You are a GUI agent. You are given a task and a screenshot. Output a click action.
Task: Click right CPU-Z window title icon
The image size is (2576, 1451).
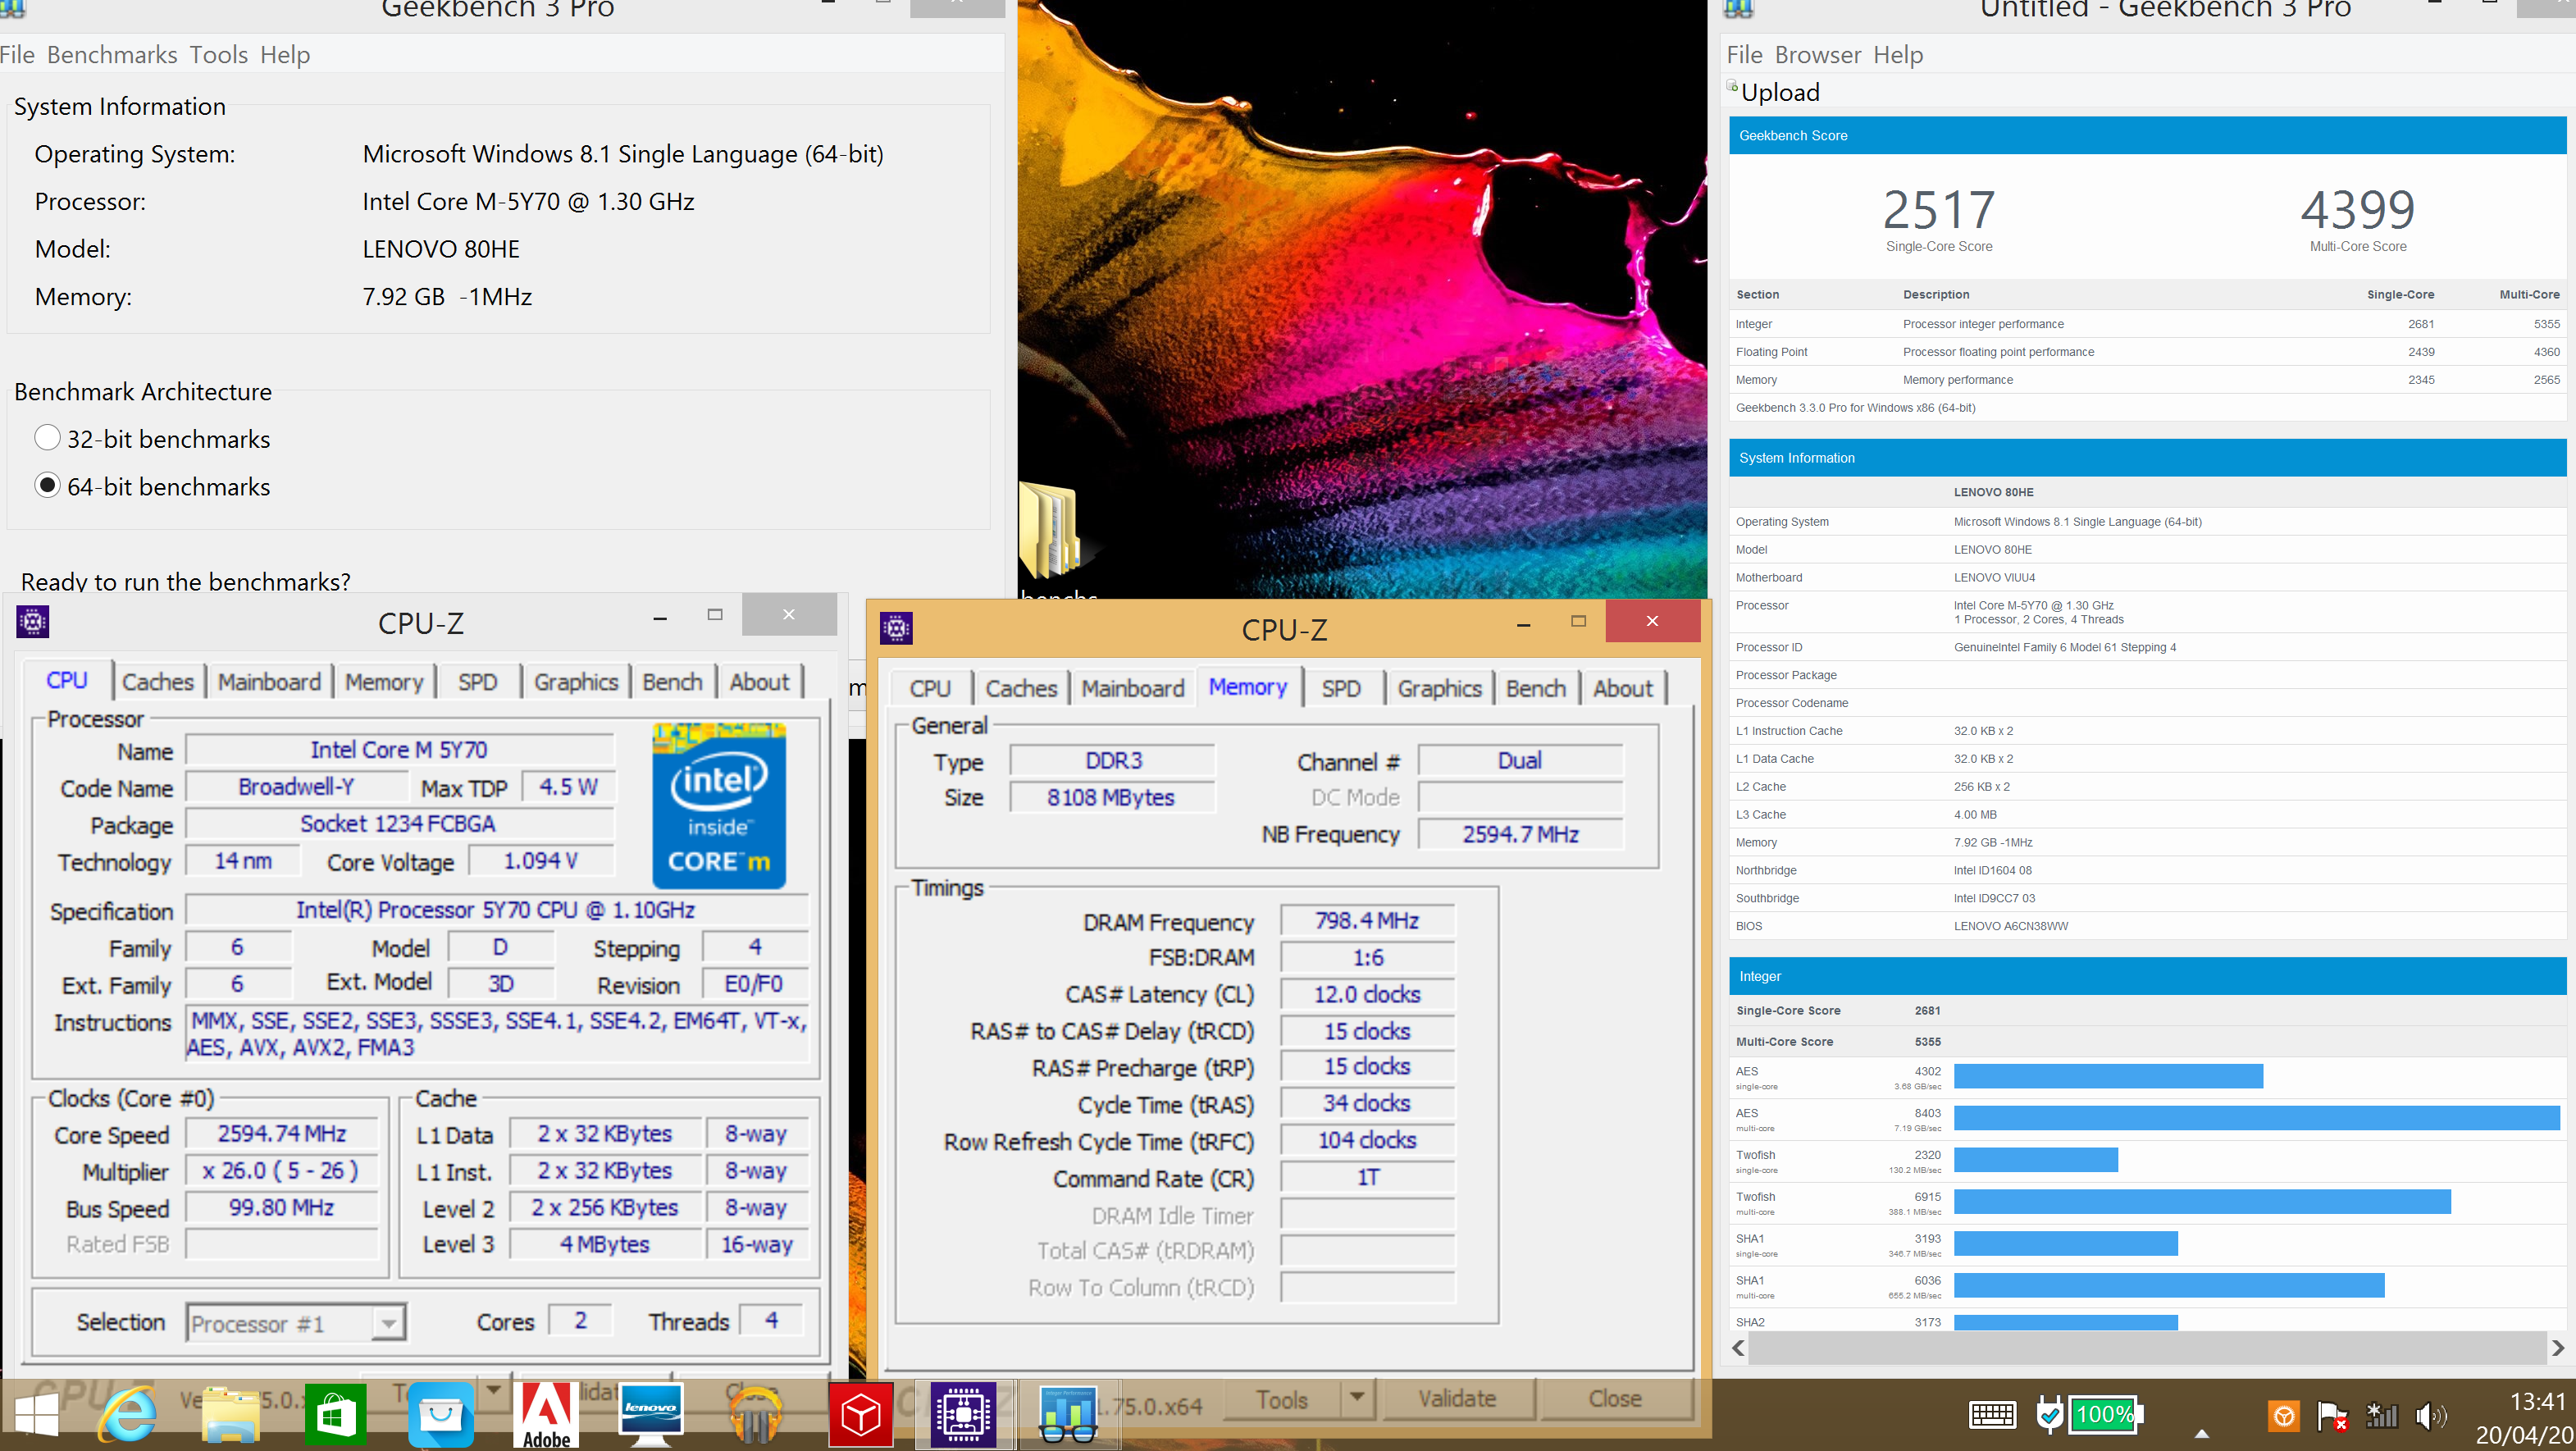896,628
